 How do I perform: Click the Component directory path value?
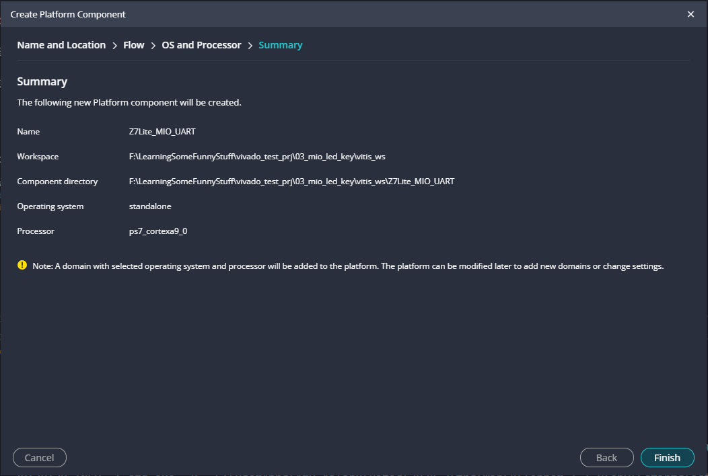291,182
